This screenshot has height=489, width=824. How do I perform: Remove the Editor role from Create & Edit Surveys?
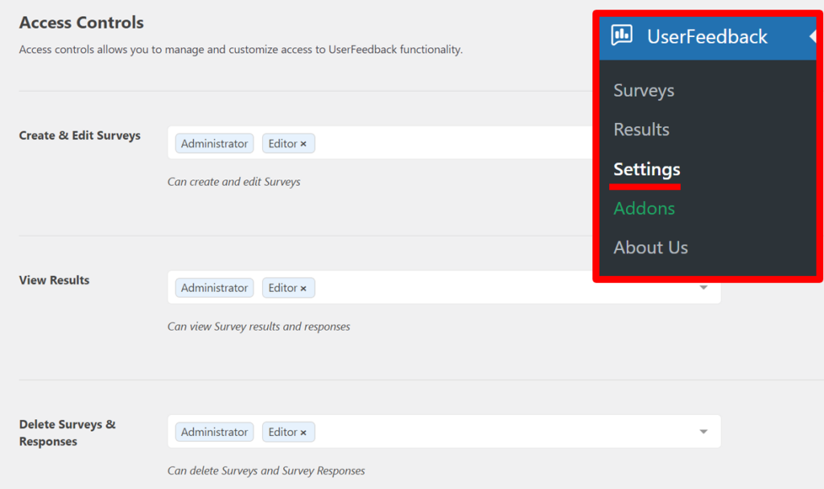pyautogui.click(x=303, y=143)
